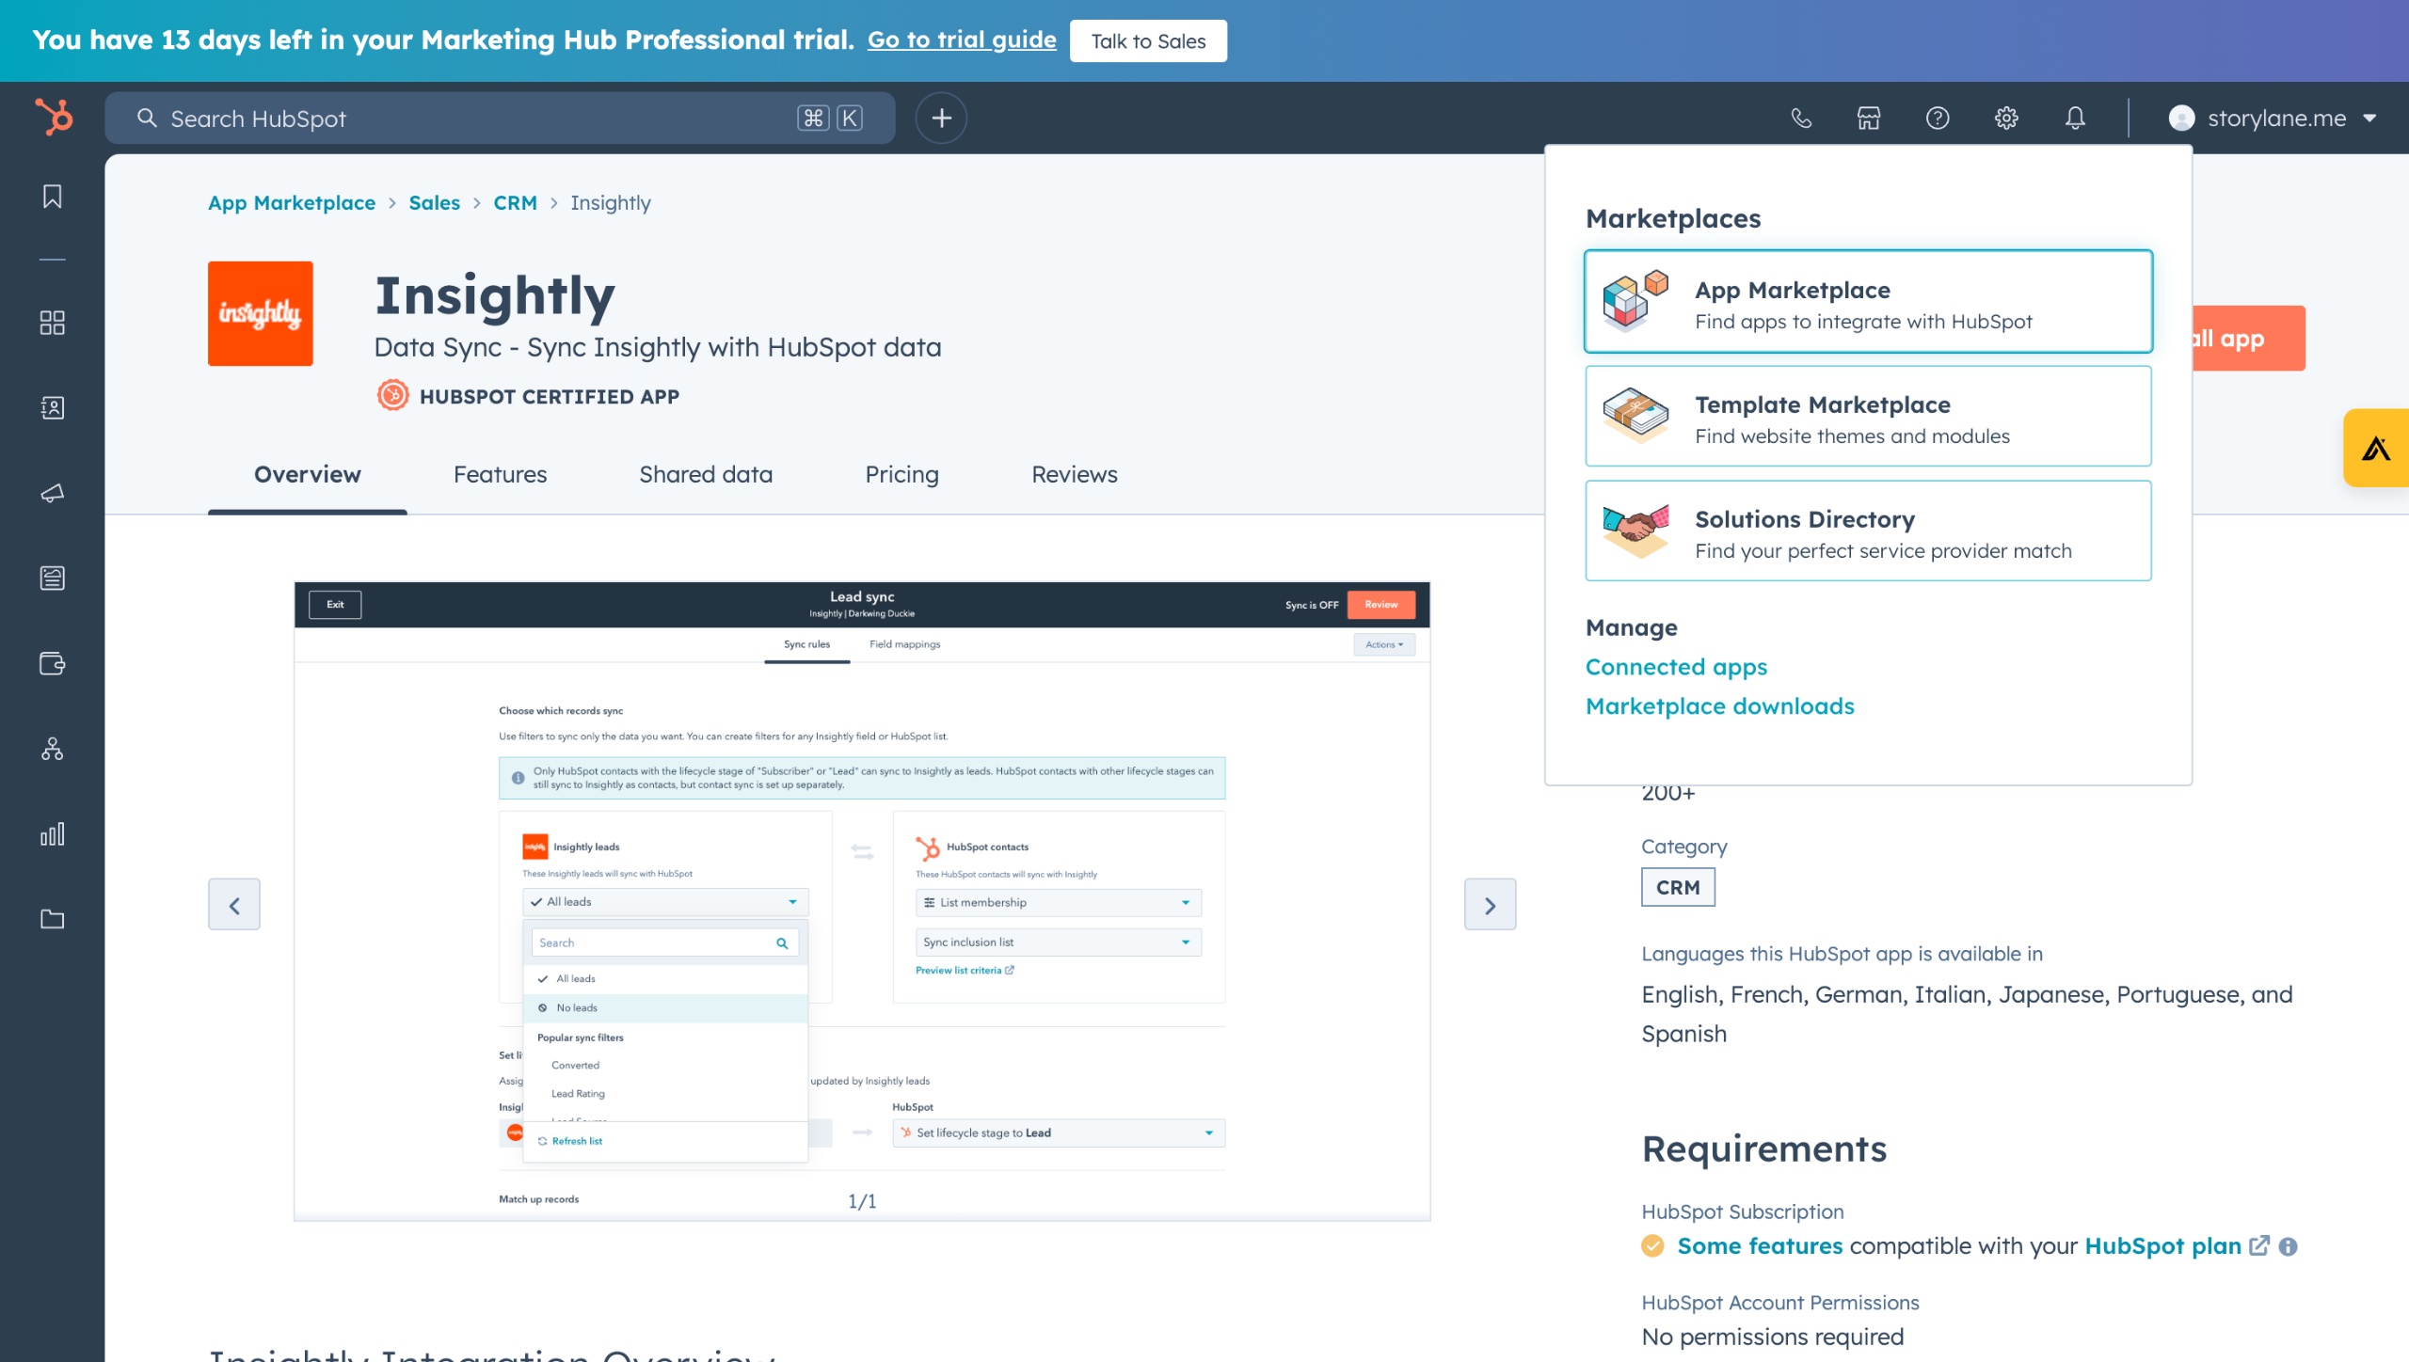Screen dimensions: 2409x1362
Task: Open the notifications bell
Action: (2075, 119)
